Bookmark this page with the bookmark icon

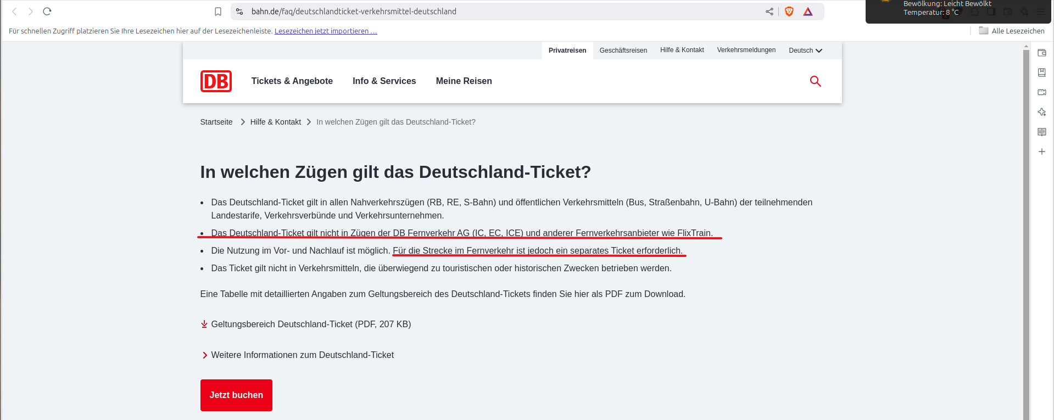218,12
